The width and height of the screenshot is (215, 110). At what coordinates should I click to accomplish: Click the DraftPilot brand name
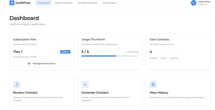pyautogui.click(x=23, y=3)
